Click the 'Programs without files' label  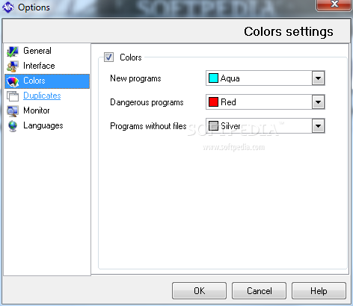(148, 126)
